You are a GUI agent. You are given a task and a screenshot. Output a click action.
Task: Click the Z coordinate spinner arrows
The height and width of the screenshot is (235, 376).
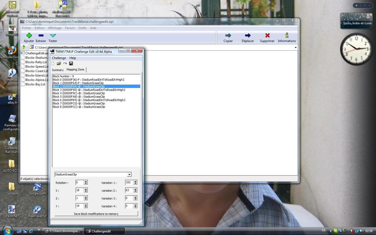pos(86,198)
